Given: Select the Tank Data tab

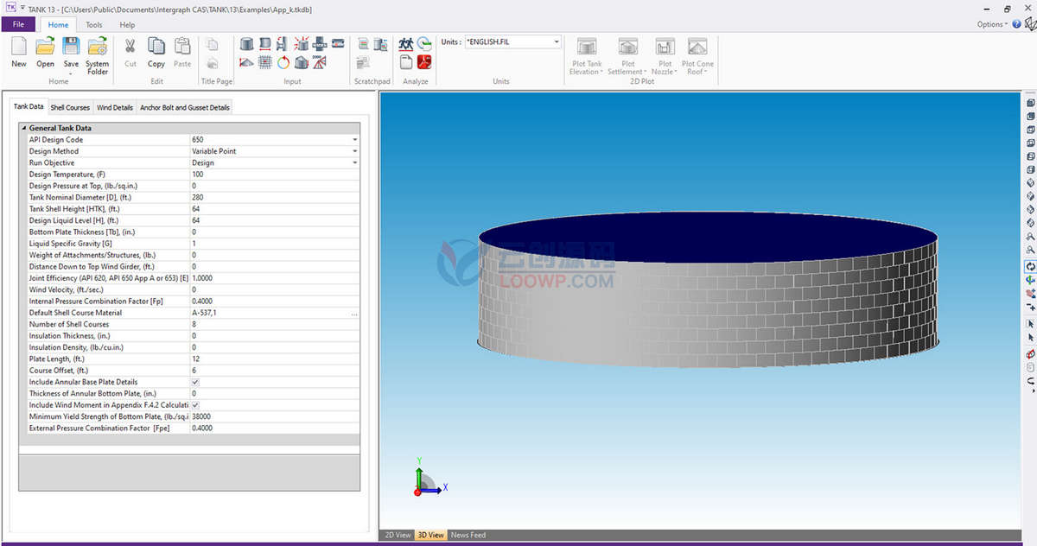Looking at the screenshot, I should tap(29, 107).
